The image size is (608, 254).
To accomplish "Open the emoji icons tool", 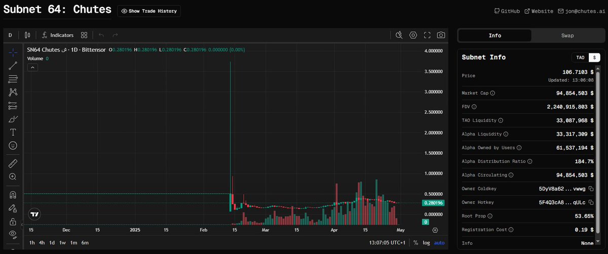I will coord(13,146).
